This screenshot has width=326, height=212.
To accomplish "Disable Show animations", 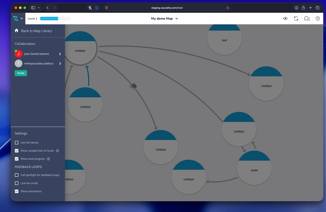I will 17,191.
